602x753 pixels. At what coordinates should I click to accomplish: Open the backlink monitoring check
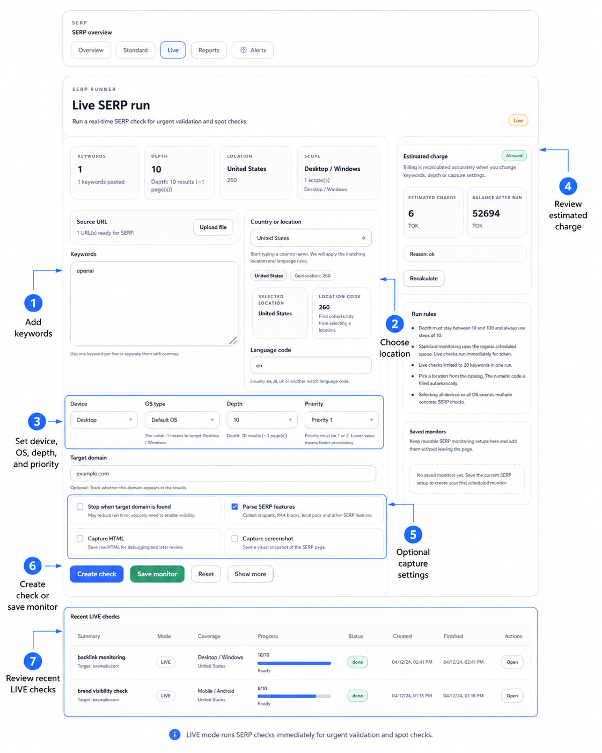click(x=512, y=662)
